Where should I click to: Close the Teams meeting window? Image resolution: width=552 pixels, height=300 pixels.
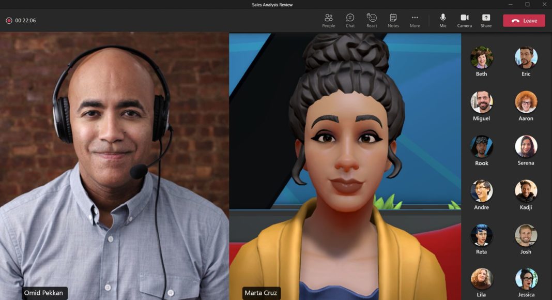pos(544,4)
